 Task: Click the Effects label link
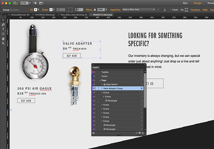pos(89,10)
